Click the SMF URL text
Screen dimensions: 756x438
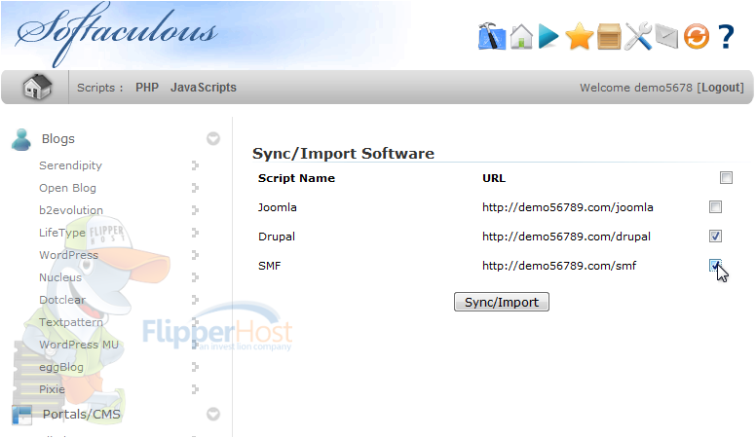point(559,266)
